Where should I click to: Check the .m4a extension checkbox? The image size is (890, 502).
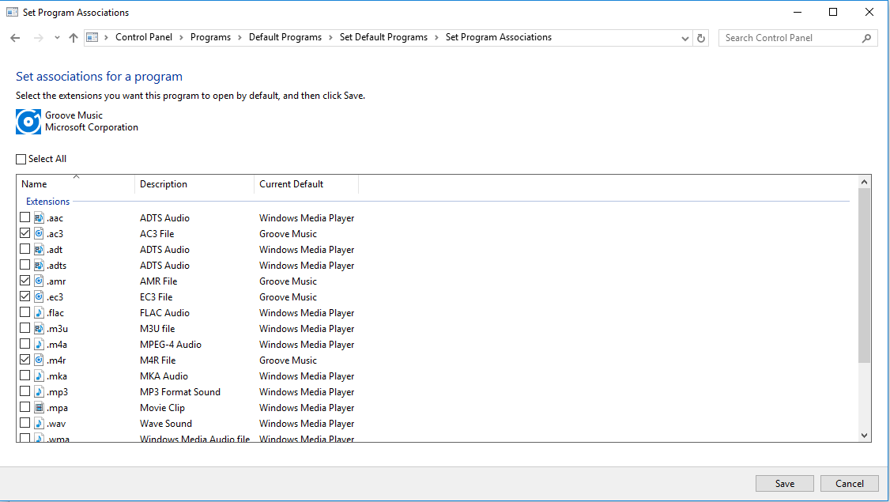(x=25, y=344)
